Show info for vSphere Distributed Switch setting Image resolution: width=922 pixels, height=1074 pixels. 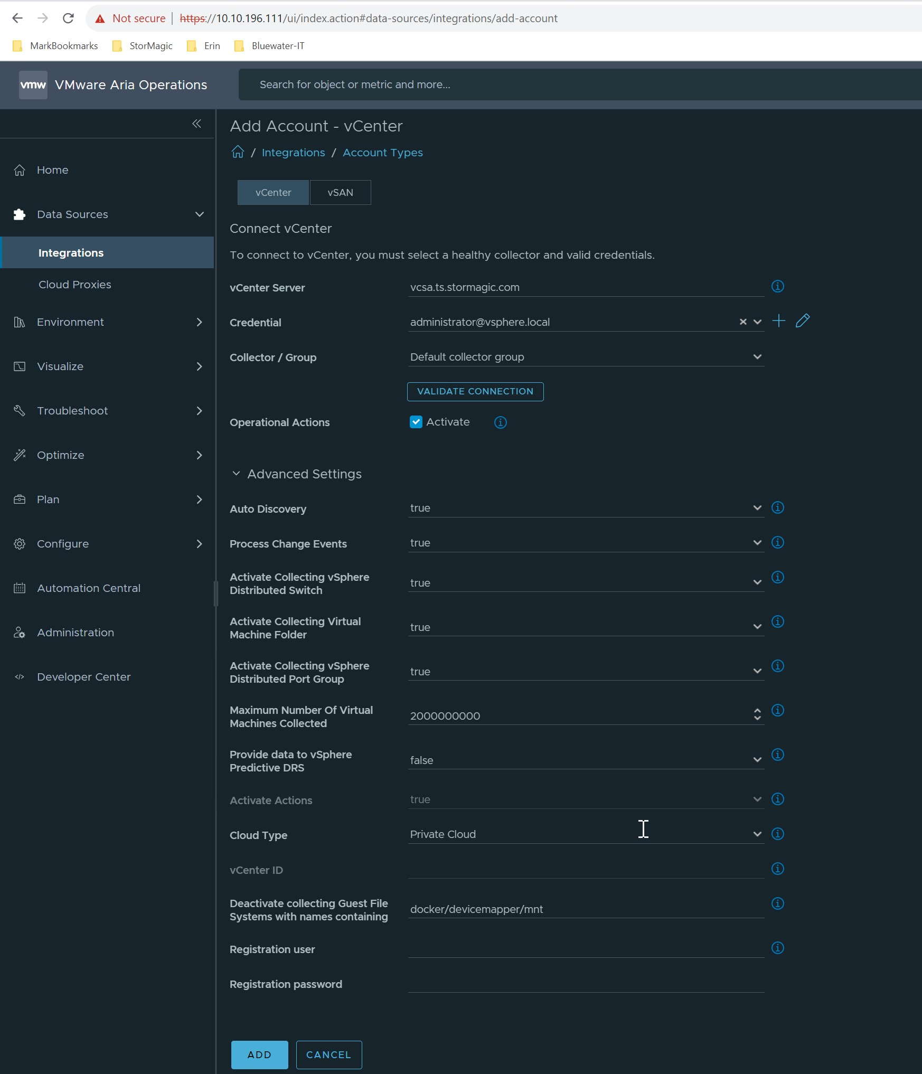pyautogui.click(x=777, y=577)
